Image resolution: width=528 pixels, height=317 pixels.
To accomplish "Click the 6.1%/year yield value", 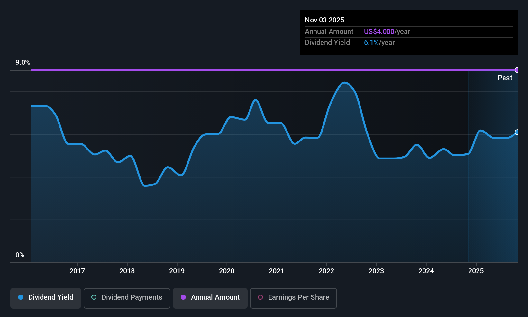I will [379, 43].
